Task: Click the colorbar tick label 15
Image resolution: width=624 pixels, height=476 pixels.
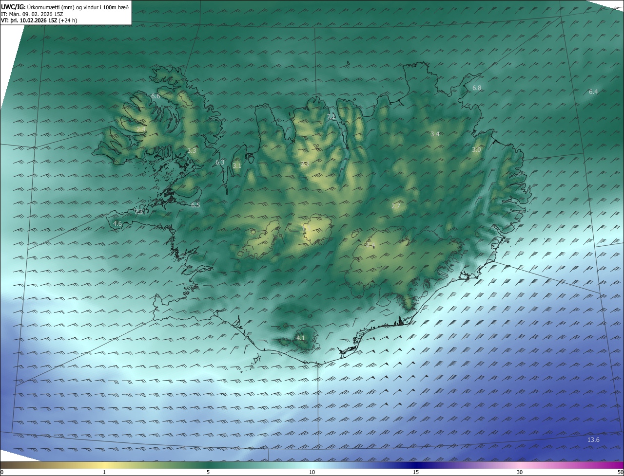Action: tap(416, 473)
